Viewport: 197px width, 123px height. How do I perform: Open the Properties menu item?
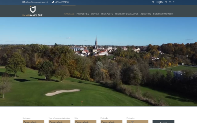83,14
